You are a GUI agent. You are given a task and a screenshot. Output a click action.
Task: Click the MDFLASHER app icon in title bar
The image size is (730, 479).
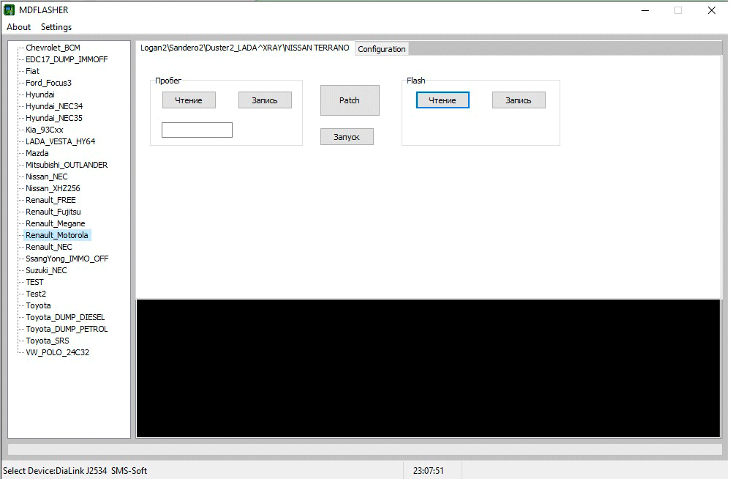[x=10, y=10]
